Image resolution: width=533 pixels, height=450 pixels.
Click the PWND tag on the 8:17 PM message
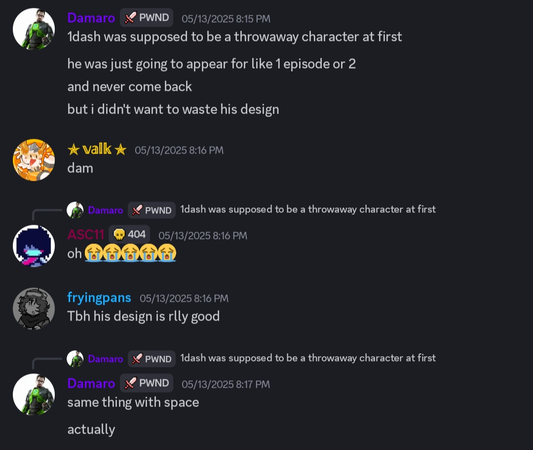147,383
